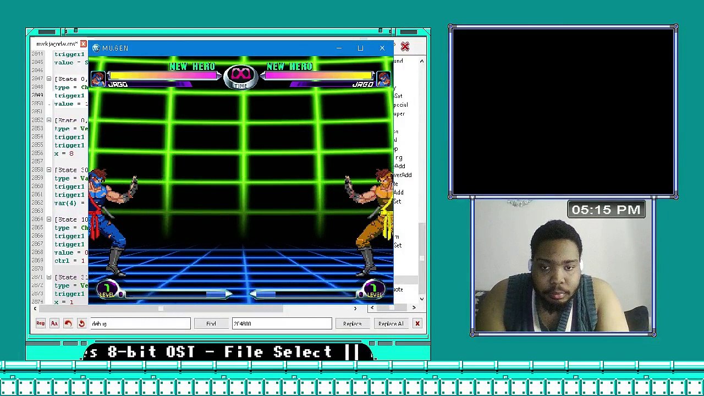Collapse the code fold at line 2858
This screenshot has width=704, height=396.
point(49,170)
